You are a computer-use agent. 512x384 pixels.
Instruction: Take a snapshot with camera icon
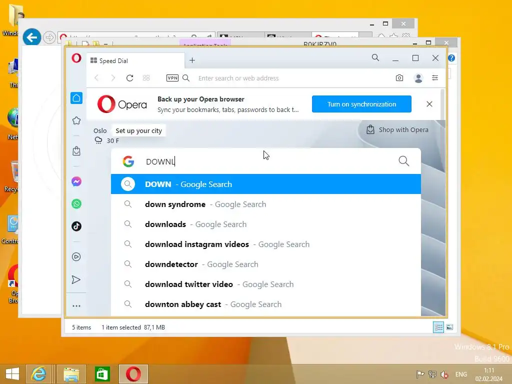tap(399, 78)
